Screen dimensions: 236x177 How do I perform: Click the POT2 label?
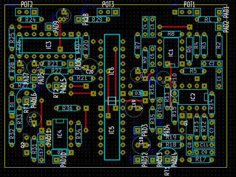(27, 5)
